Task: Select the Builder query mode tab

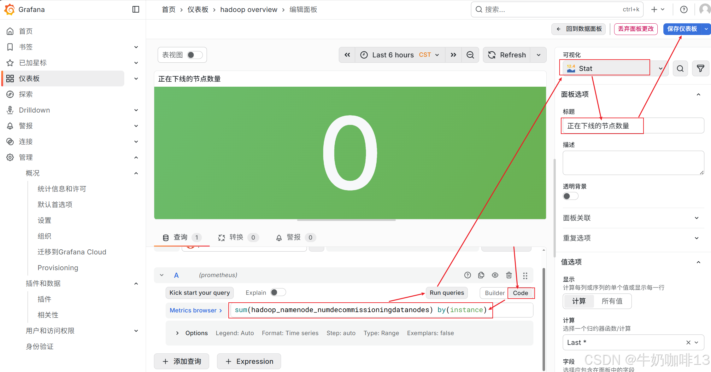Action: (494, 293)
